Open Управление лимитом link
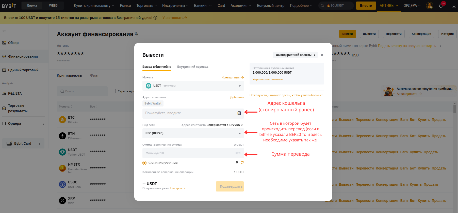Screen dimensions: 458x213 (x=268, y=79)
